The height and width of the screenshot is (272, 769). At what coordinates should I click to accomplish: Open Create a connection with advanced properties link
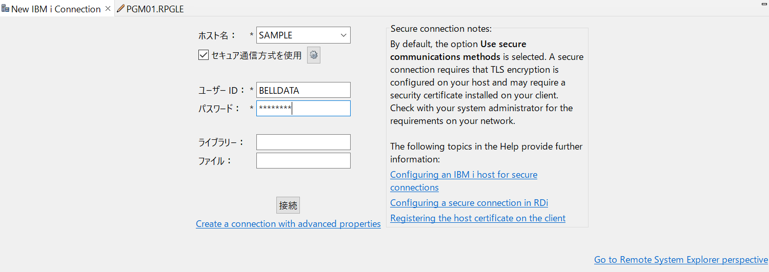(288, 224)
